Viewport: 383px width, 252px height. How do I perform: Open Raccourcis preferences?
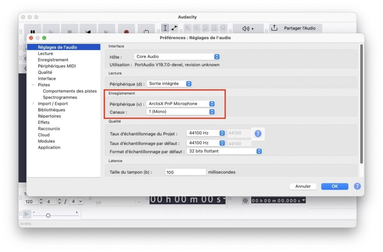coord(49,129)
